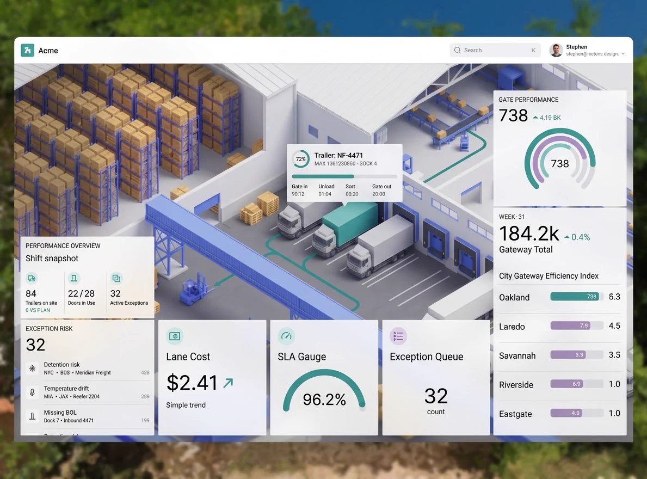Click the Eastgate efficiency bar
Screen dimensions: 647x479
577,413
